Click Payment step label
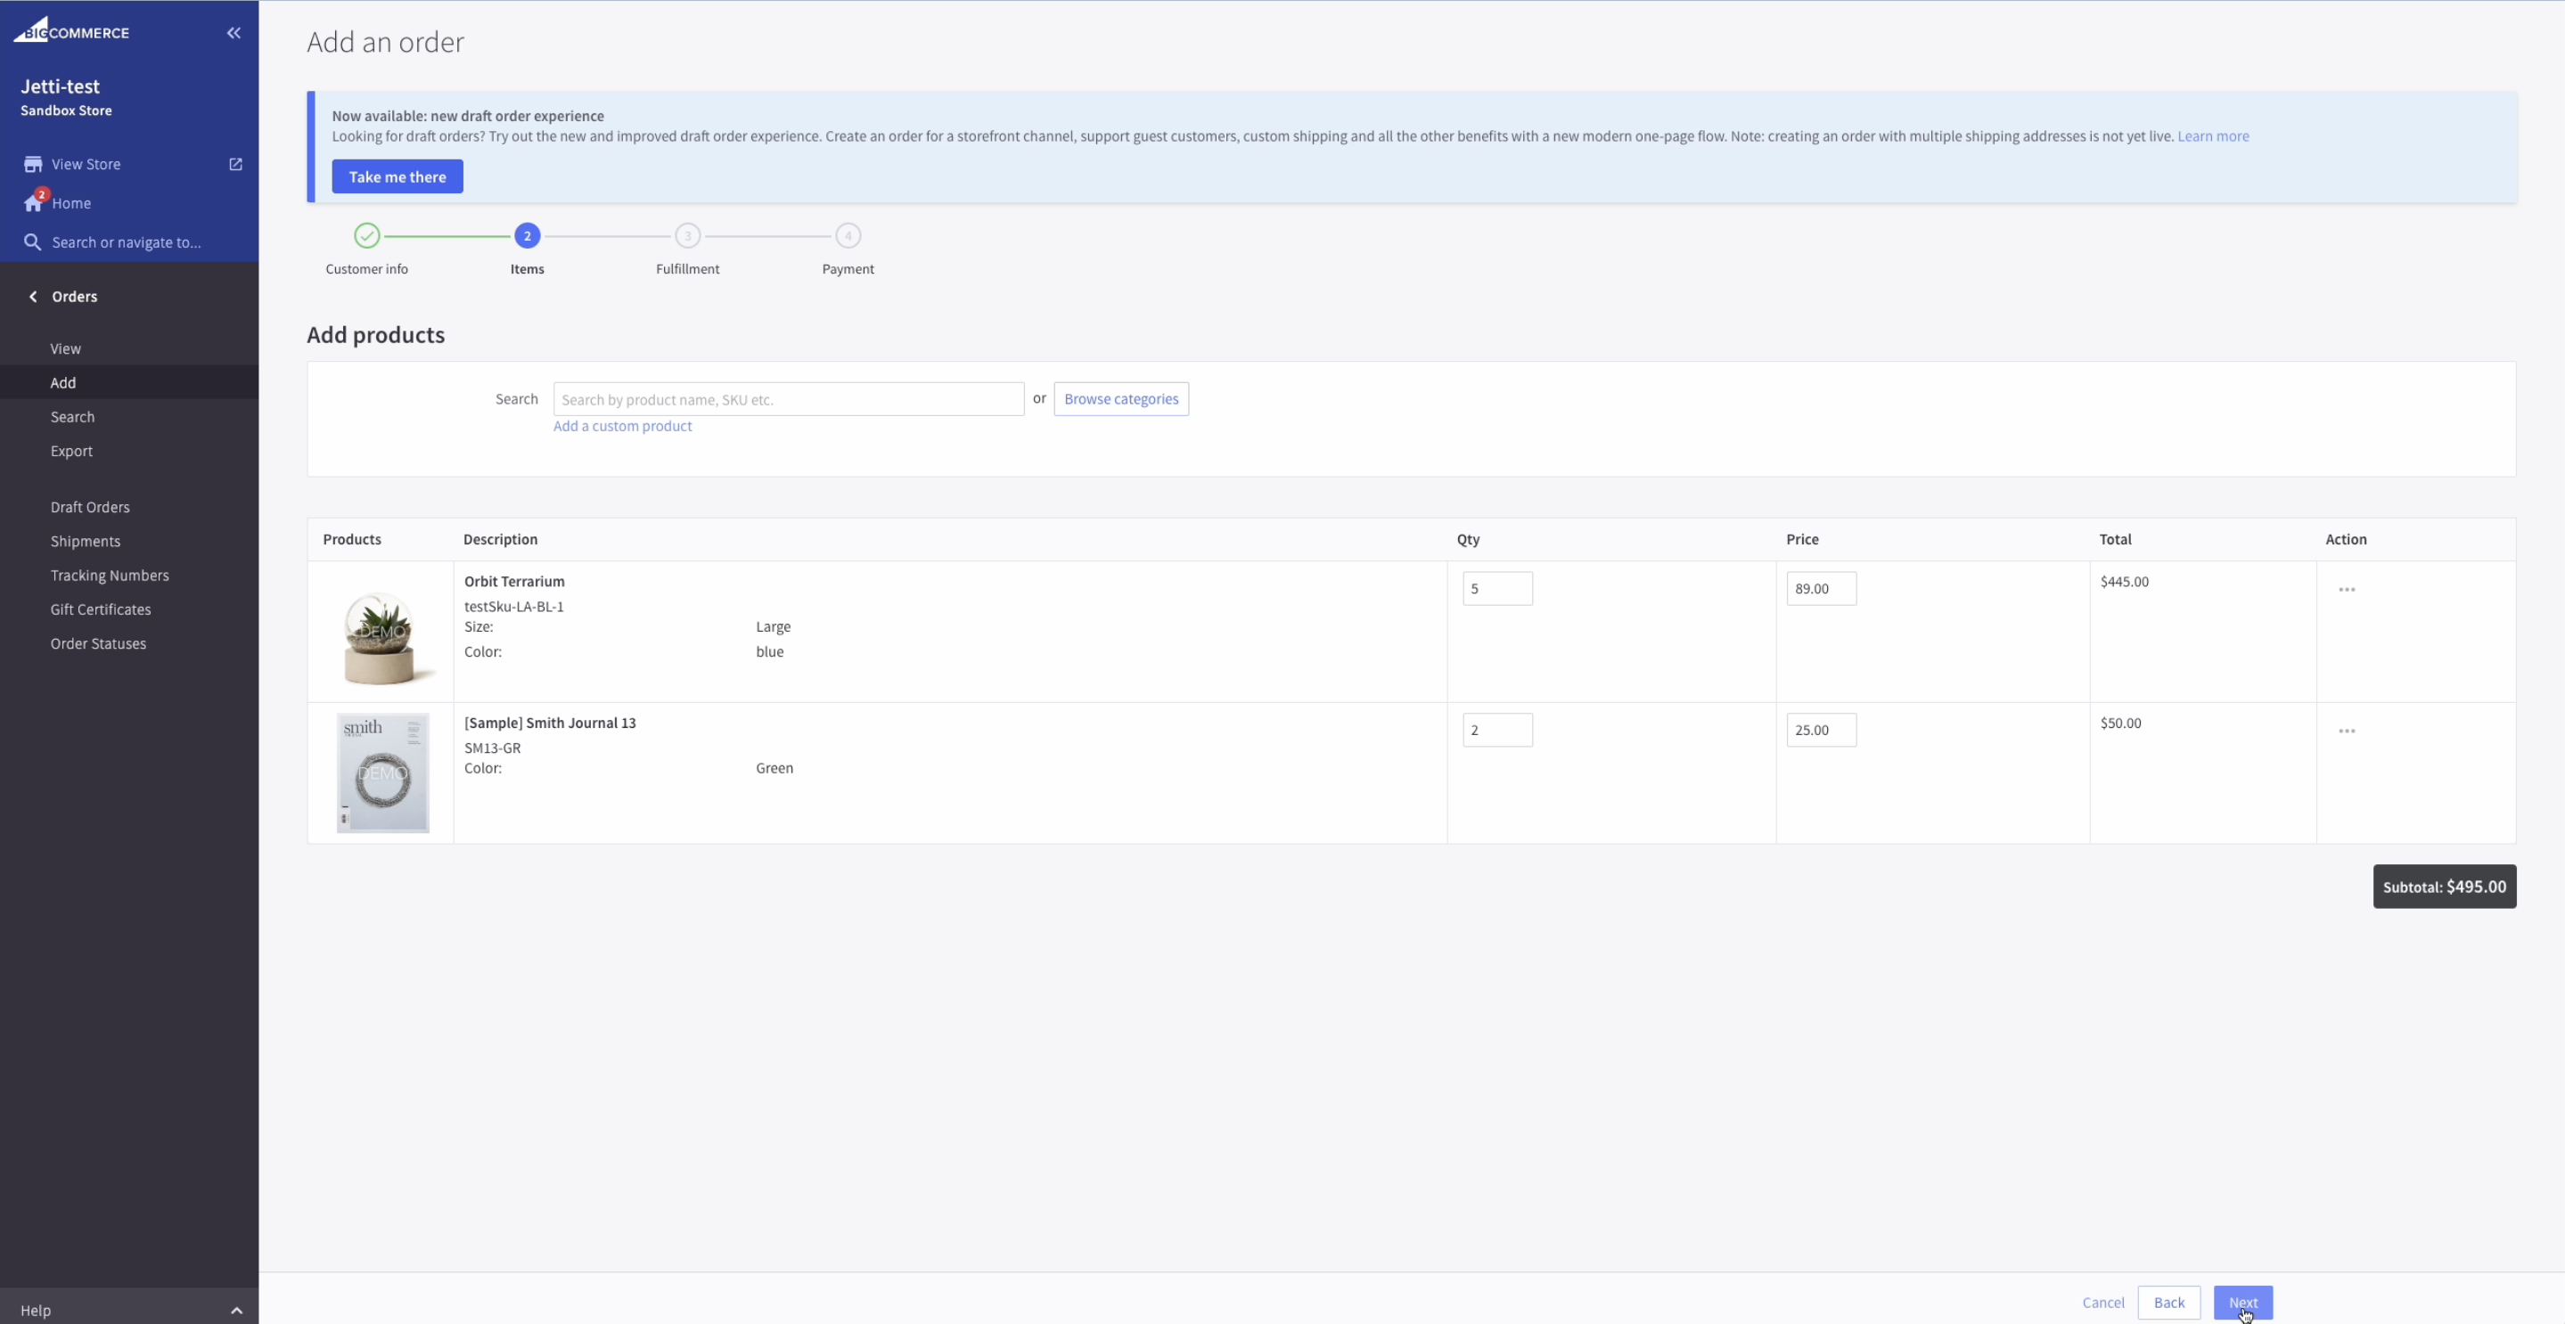The height and width of the screenshot is (1324, 2565). [848, 269]
